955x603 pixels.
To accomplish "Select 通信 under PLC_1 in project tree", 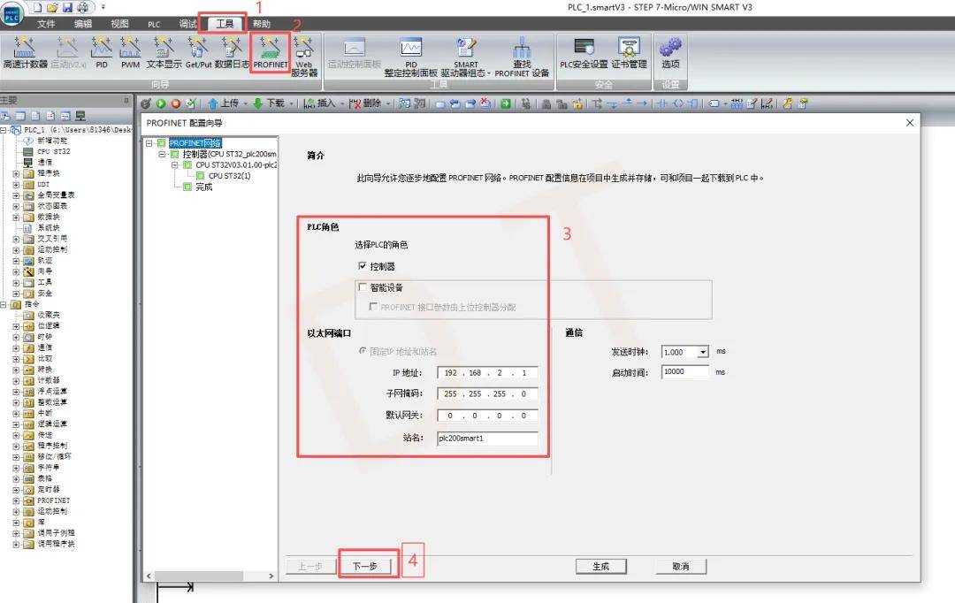I will pyautogui.click(x=44, y=163).
